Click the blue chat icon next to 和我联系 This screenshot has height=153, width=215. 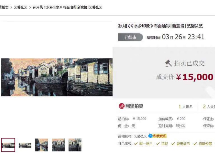click(x=151, y=136)
